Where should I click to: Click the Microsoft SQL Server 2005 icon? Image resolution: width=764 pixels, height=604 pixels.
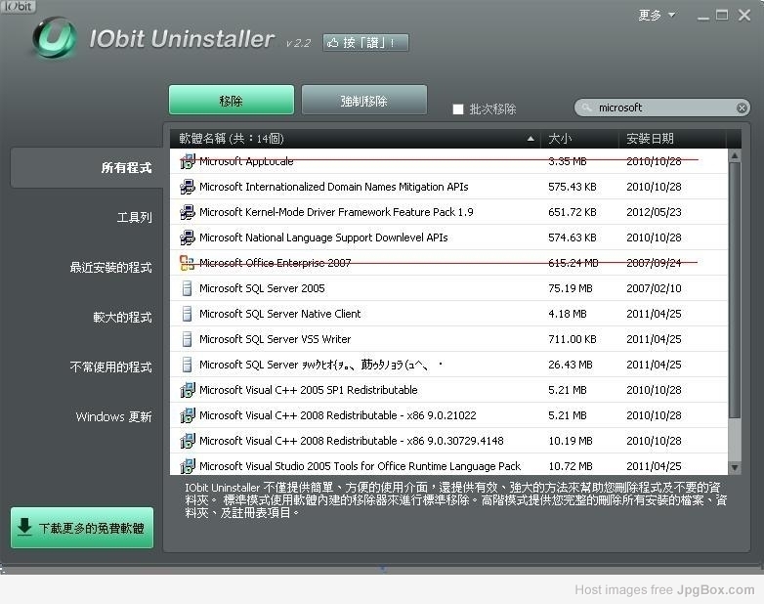[x=188, y=288]
